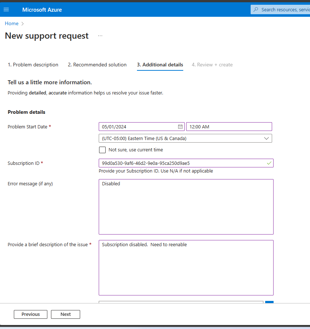310x329 pixels.
Task: Enable 'Not sure, use current time'
Action: coord(102,150)
